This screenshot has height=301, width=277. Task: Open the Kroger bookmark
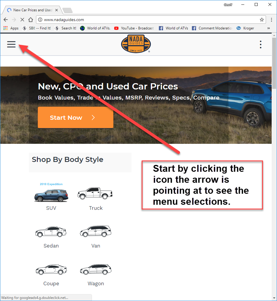pos(245,28)
